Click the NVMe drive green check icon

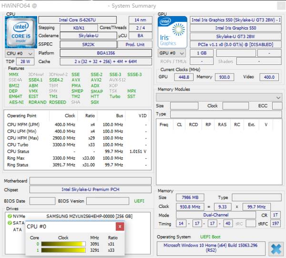(x=10, y=216)
